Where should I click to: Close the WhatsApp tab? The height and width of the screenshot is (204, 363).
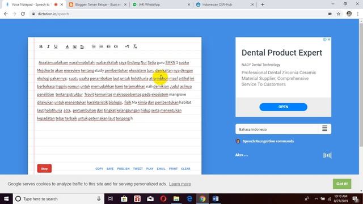pyautogui.click(x=189, y=5)
